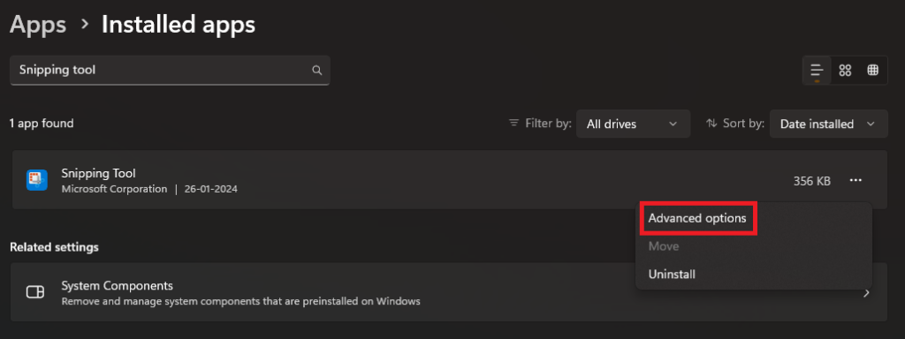The height and width of the screenshot is (339, 905).
Task: Open the System Components settings row
Action: click(x=449, y=292)
